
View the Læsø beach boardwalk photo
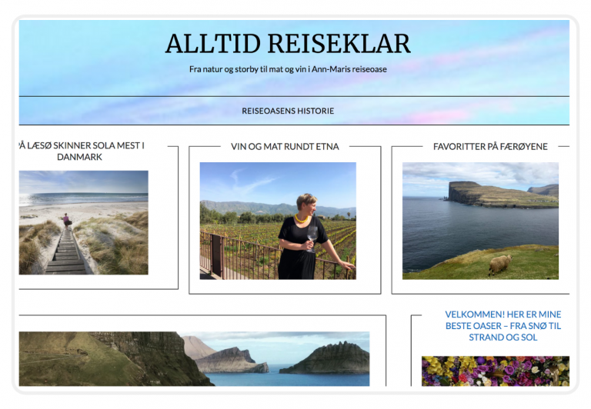[84, 223]
